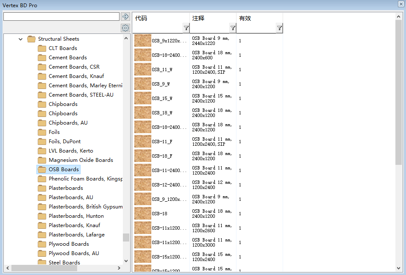Select the Plasterboards, Knauf folder

click(x=74, y=225)
